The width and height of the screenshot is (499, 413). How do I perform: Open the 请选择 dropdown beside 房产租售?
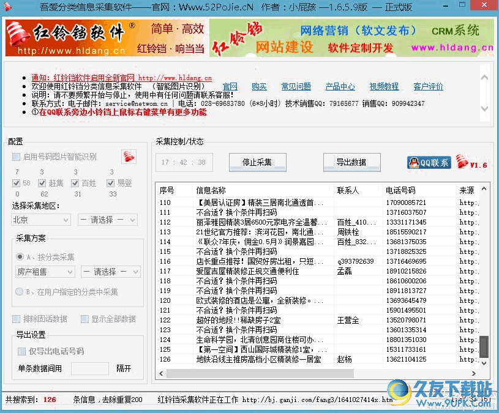pyautogui.click(x=110, y=272)
